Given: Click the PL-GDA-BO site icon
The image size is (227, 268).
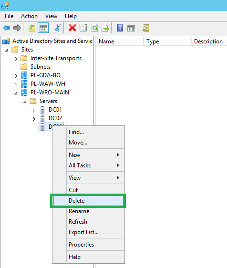Looking at the screenshot, I should 24,75.
